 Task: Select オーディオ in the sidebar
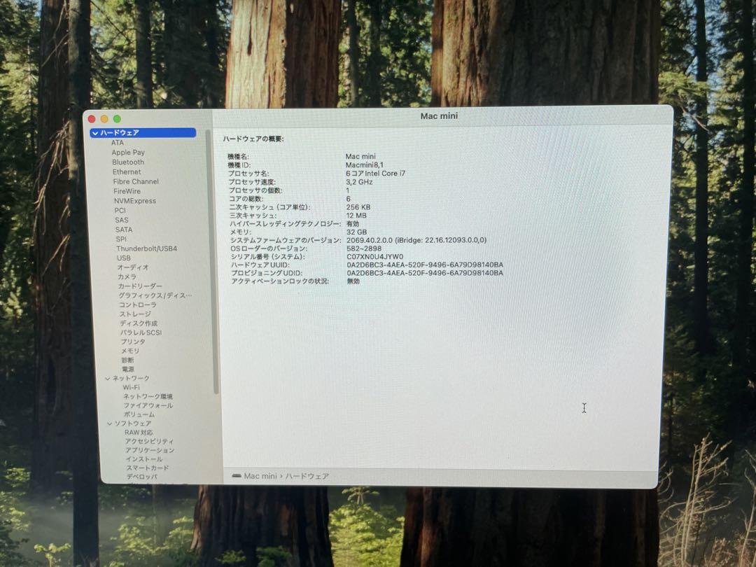133,267
